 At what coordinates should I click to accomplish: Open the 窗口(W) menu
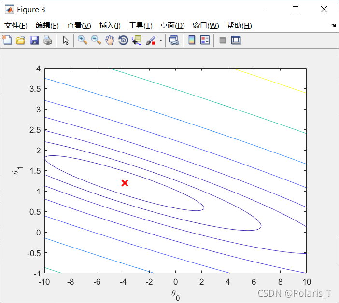(206, 26)
